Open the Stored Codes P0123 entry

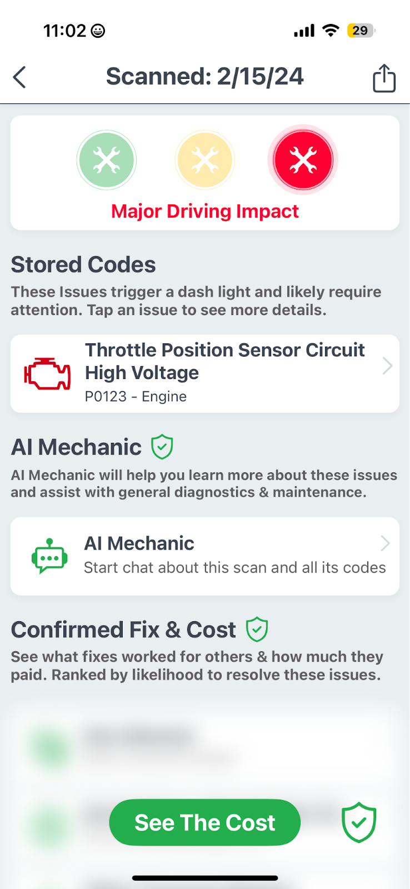point(204,372)
